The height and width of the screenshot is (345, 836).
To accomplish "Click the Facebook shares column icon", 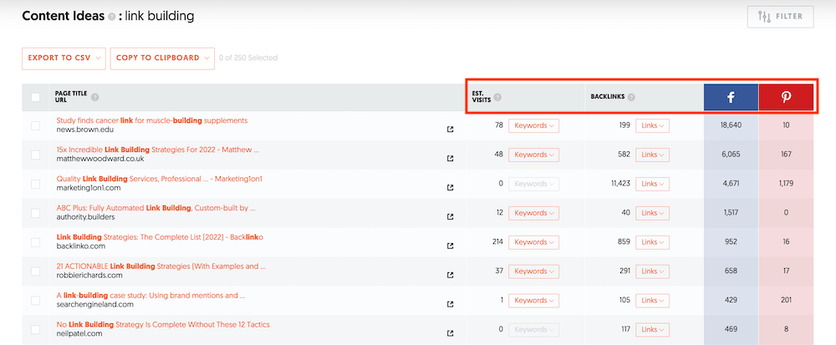I will click(730, 97).
